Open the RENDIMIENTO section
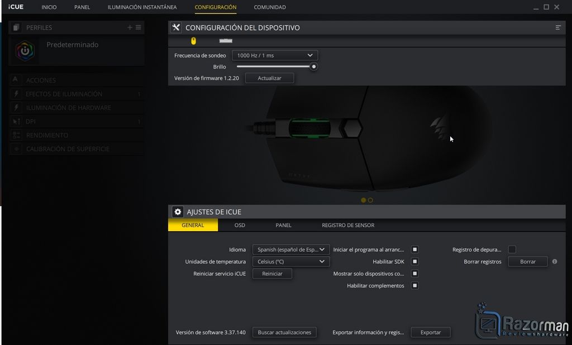The width and height of the screenshot is (572, 345). tap(76, 135)
